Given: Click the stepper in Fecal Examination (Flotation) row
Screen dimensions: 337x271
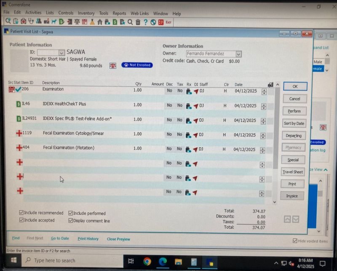Looking at the screenshot, I should click(x=262, y=150).
